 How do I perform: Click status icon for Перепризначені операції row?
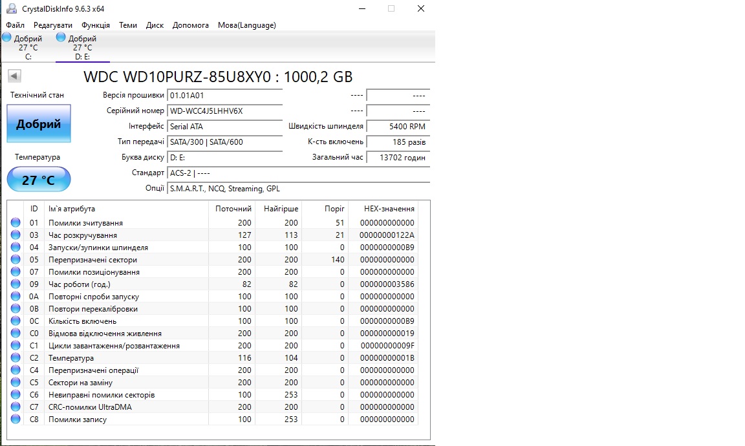16,370
